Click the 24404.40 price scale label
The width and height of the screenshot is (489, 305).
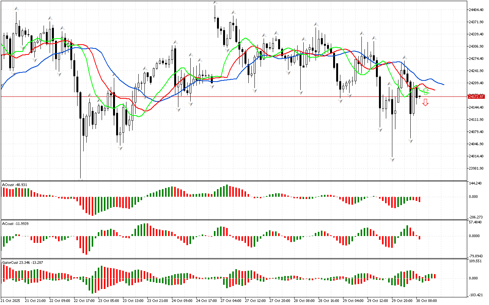[x=476, y=10]
